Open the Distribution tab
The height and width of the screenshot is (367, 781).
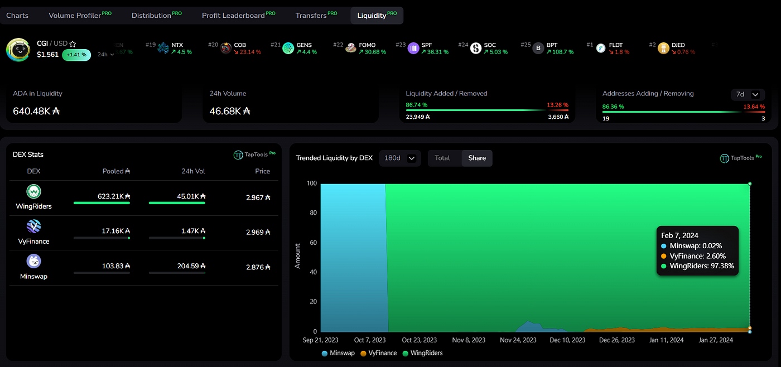(x=157, y=15)
